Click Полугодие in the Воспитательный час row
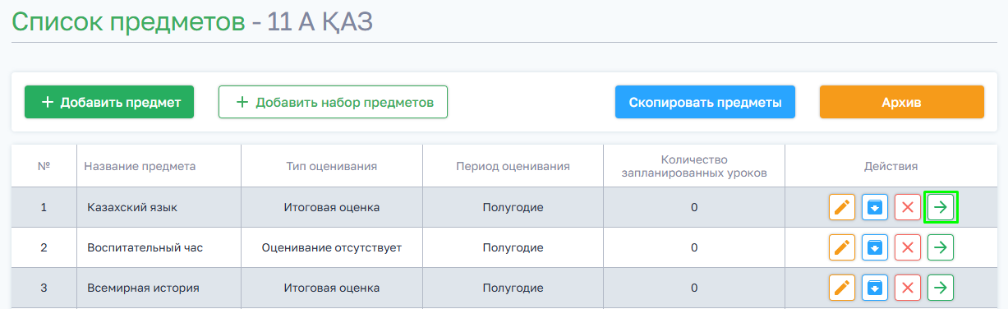Image resolution: width=1008 pixels, height=309 pixels. coord(513,247)
